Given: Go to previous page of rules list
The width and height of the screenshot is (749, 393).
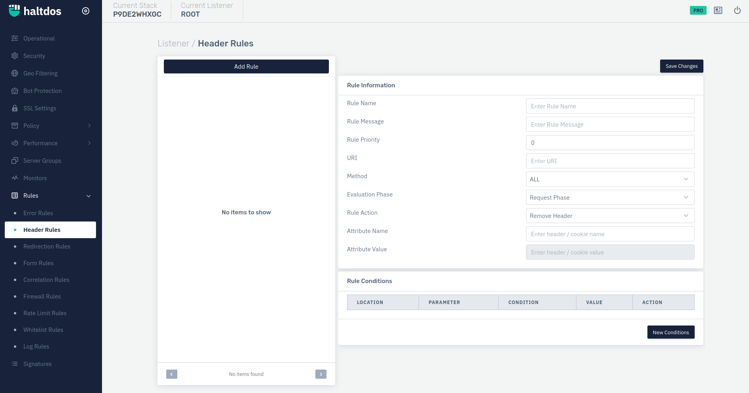Looking at the screenshot, I should pos(172,374).
